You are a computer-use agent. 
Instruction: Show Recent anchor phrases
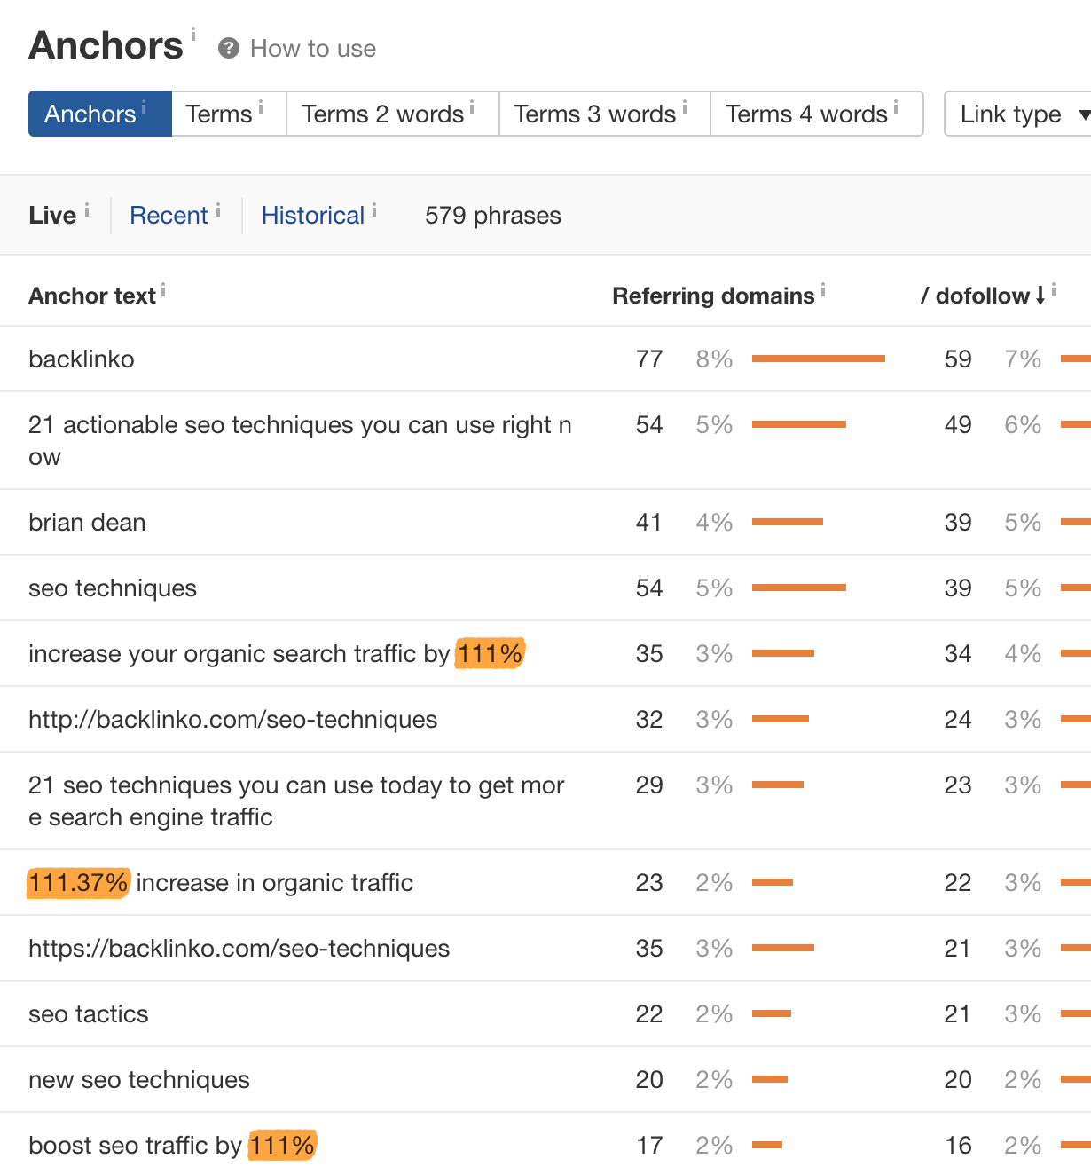(x=169, y=216)
